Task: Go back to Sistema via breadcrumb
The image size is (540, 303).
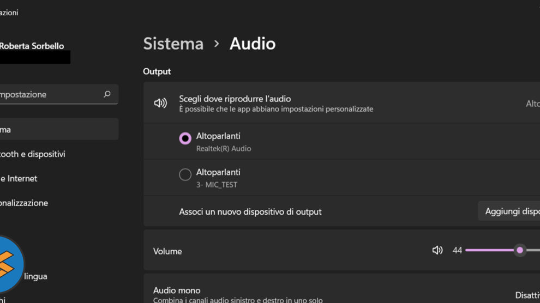Action: pyautogui.click(x=173, y=44)
